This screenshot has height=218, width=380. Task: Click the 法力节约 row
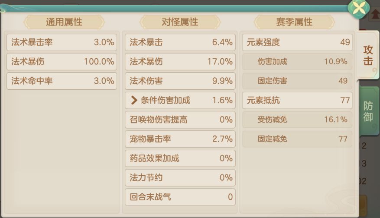point(180,177)
